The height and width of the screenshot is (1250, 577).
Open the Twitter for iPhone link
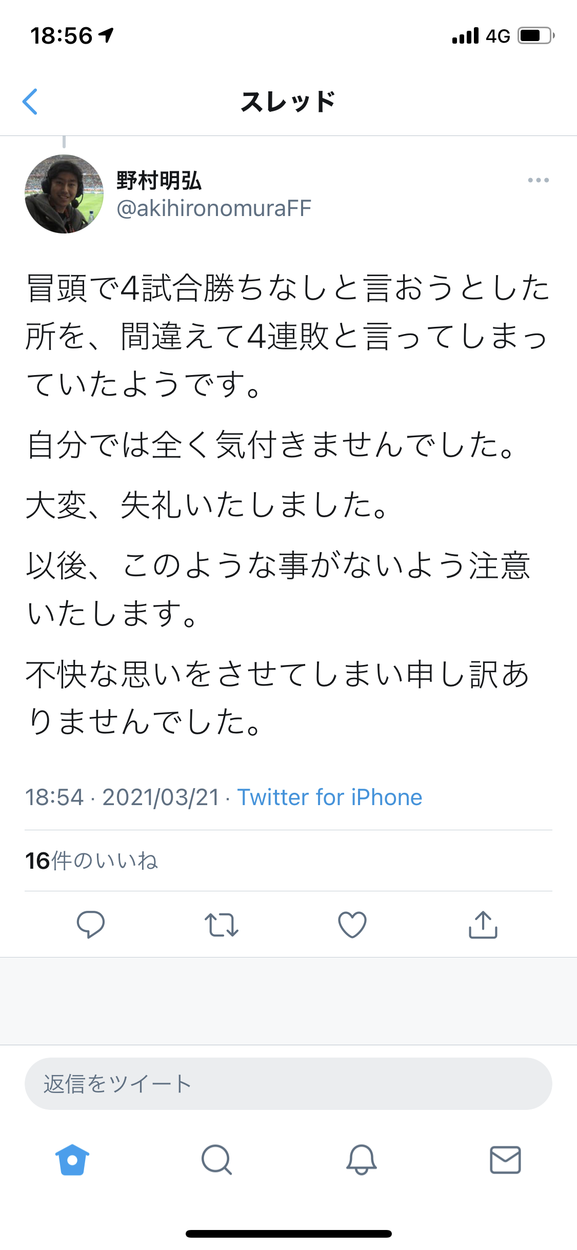tap(329, 797)
